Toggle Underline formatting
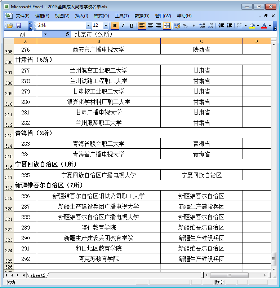The width and height of the screenshot is (280, 288). tap(131, 26)
